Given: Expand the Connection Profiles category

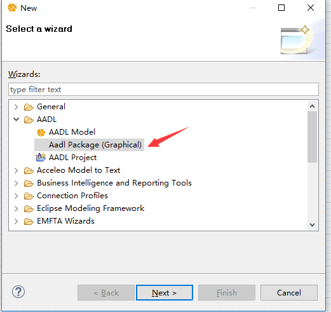Looking at the screenshot, I should [17, 196].
